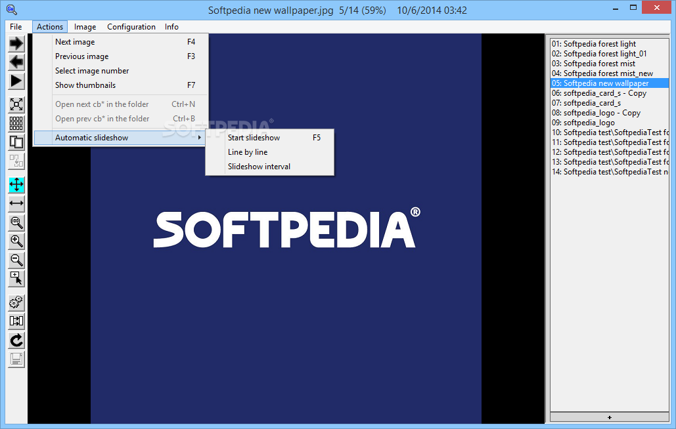The height and width of the screenshot is (429, 676).
Task: Minimize the viewer window
Action: click(x=615, y=8)
